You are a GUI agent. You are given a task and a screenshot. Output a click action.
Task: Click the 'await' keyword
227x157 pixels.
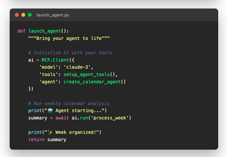click(x=62, y=118)
